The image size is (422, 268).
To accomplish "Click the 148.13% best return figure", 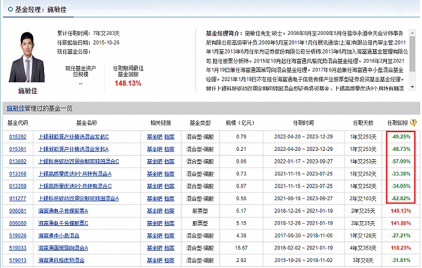I will [x=127, y=84].
